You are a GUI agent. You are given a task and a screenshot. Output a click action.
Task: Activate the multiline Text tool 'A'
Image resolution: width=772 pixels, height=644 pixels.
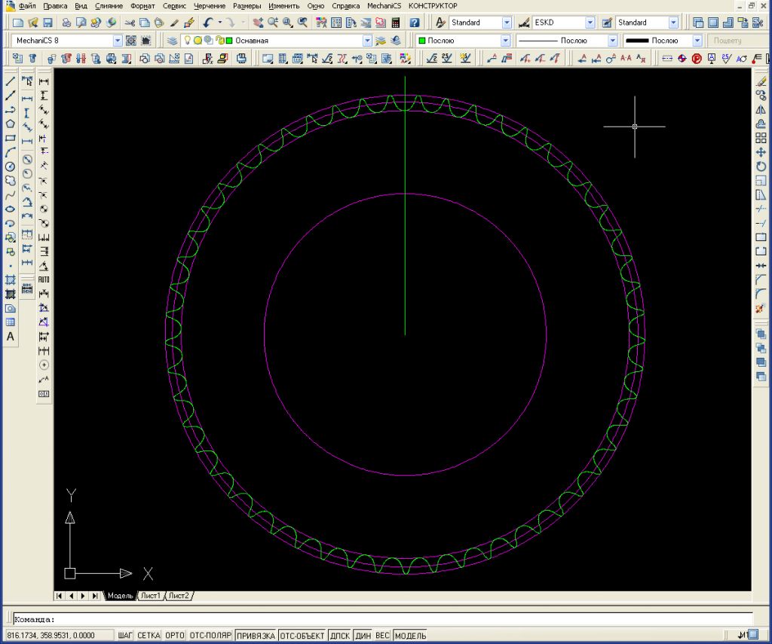11,337
